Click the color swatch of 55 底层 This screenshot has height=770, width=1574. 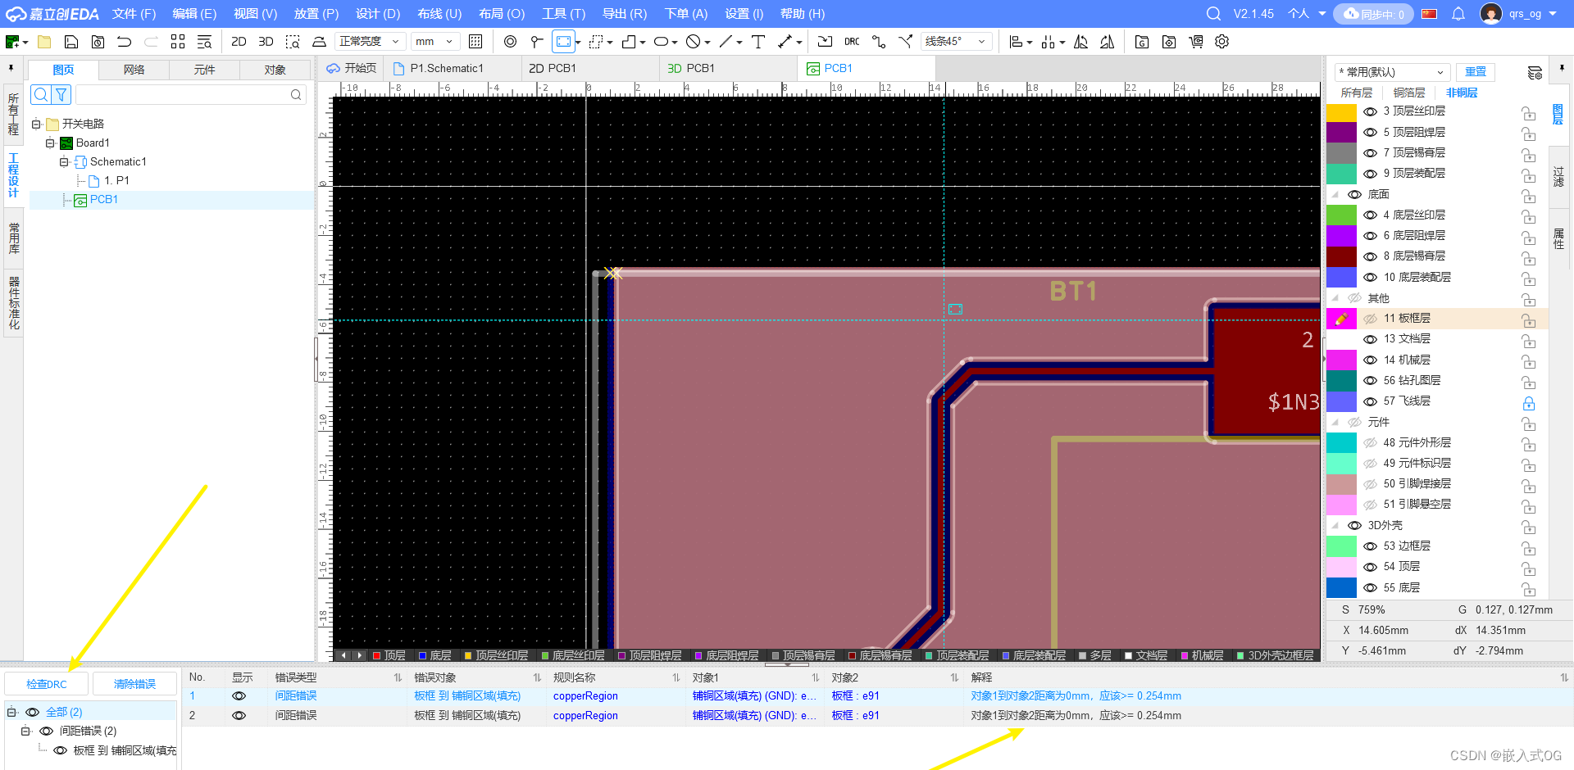1341,587
